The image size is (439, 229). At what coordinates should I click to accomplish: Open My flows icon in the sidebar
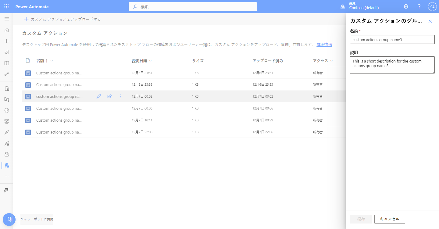[x=6, y=74]
